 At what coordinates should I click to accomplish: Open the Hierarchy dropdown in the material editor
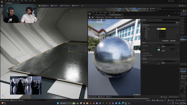[x=109, y=17]
